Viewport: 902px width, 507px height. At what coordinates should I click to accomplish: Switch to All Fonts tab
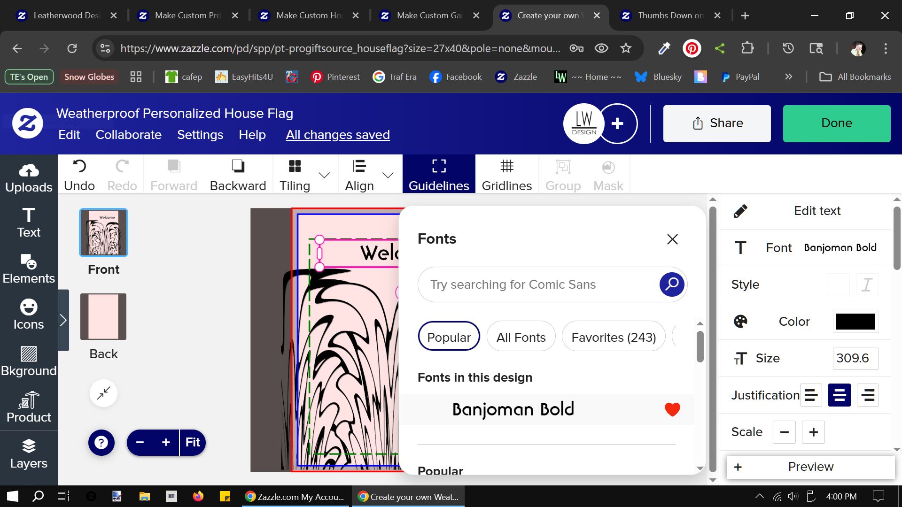pos(521,338)
